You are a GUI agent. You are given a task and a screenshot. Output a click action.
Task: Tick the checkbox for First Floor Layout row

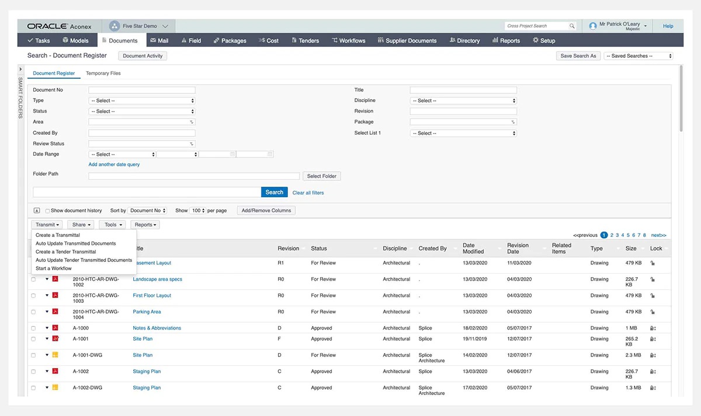click(x=33, y=296)
